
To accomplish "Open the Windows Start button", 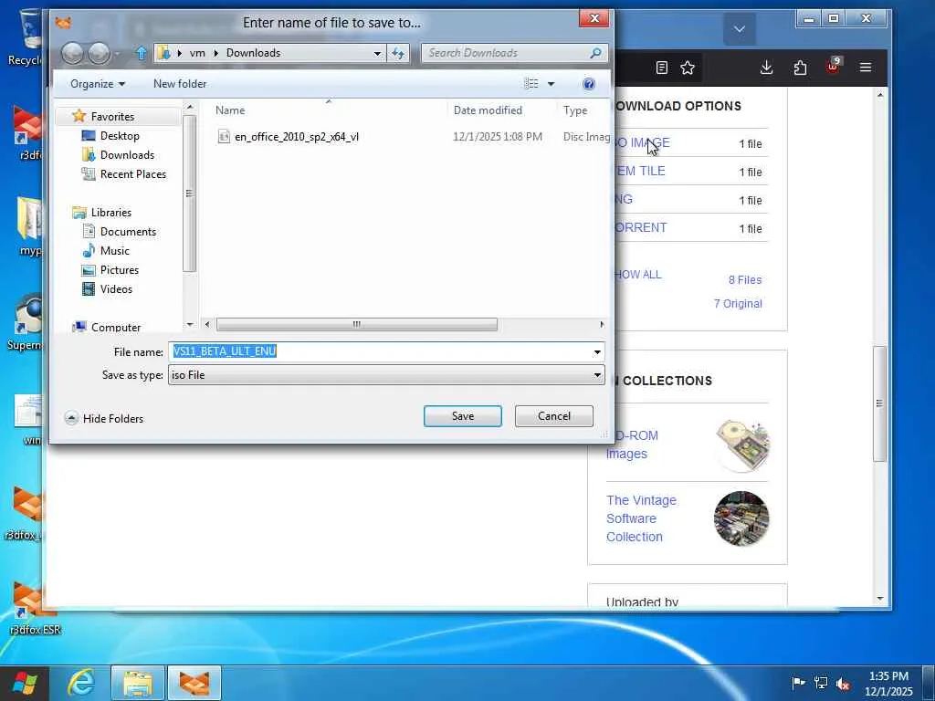I will pyautogui.click(x=25, y=683).
